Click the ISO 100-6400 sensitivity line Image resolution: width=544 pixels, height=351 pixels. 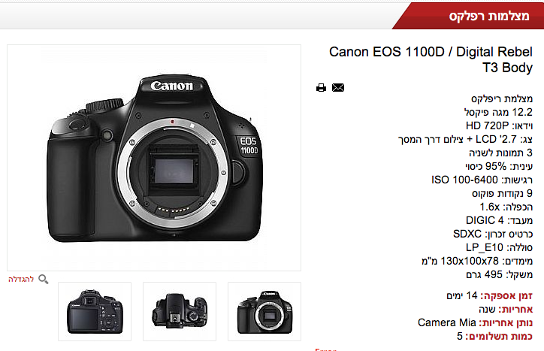tap(482, 180)
